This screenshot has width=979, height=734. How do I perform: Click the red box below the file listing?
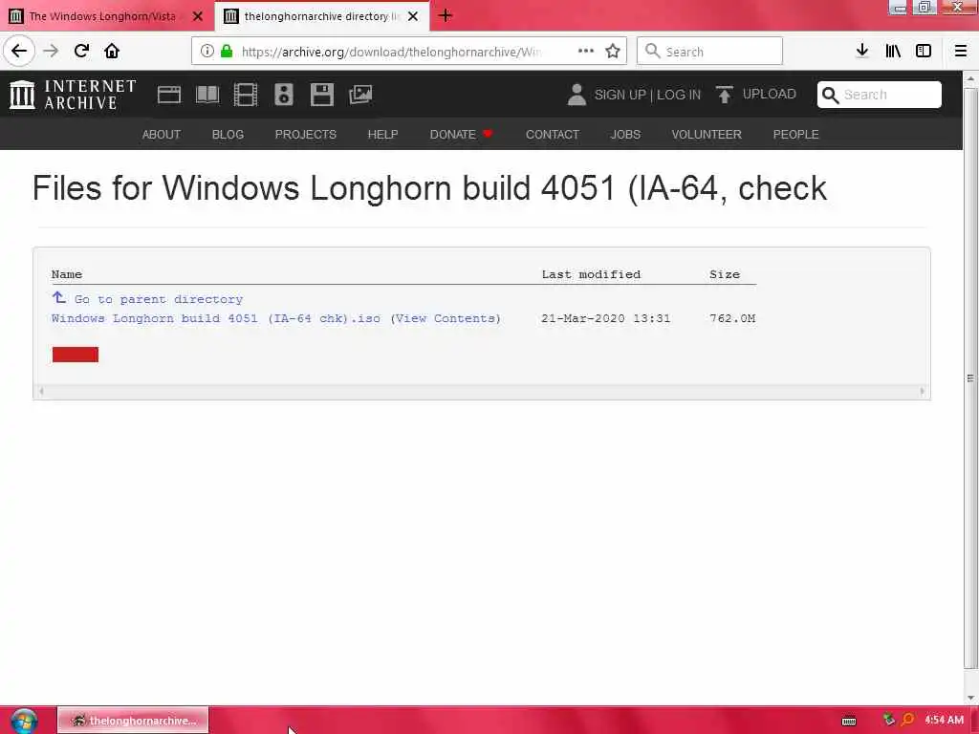point(76,355)
